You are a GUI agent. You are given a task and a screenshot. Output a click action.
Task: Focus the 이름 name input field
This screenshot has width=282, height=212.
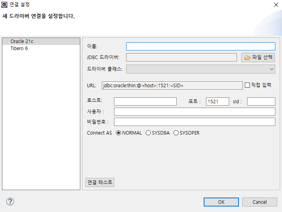pyautogui.click(x=201, y=47)
